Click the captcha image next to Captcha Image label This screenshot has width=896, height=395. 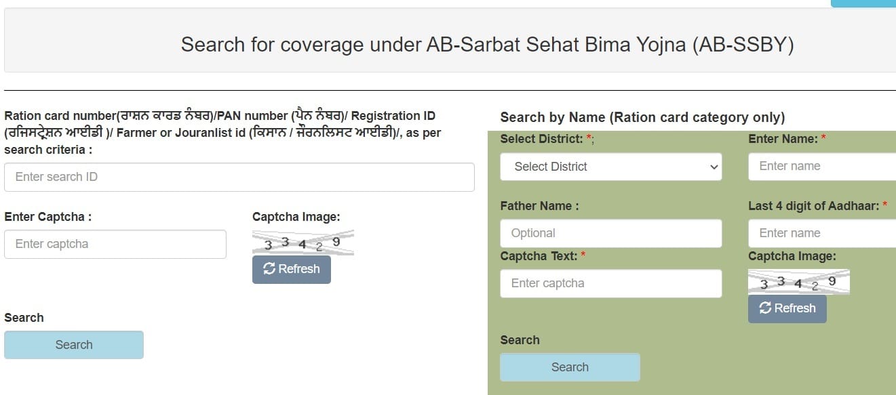303,241
